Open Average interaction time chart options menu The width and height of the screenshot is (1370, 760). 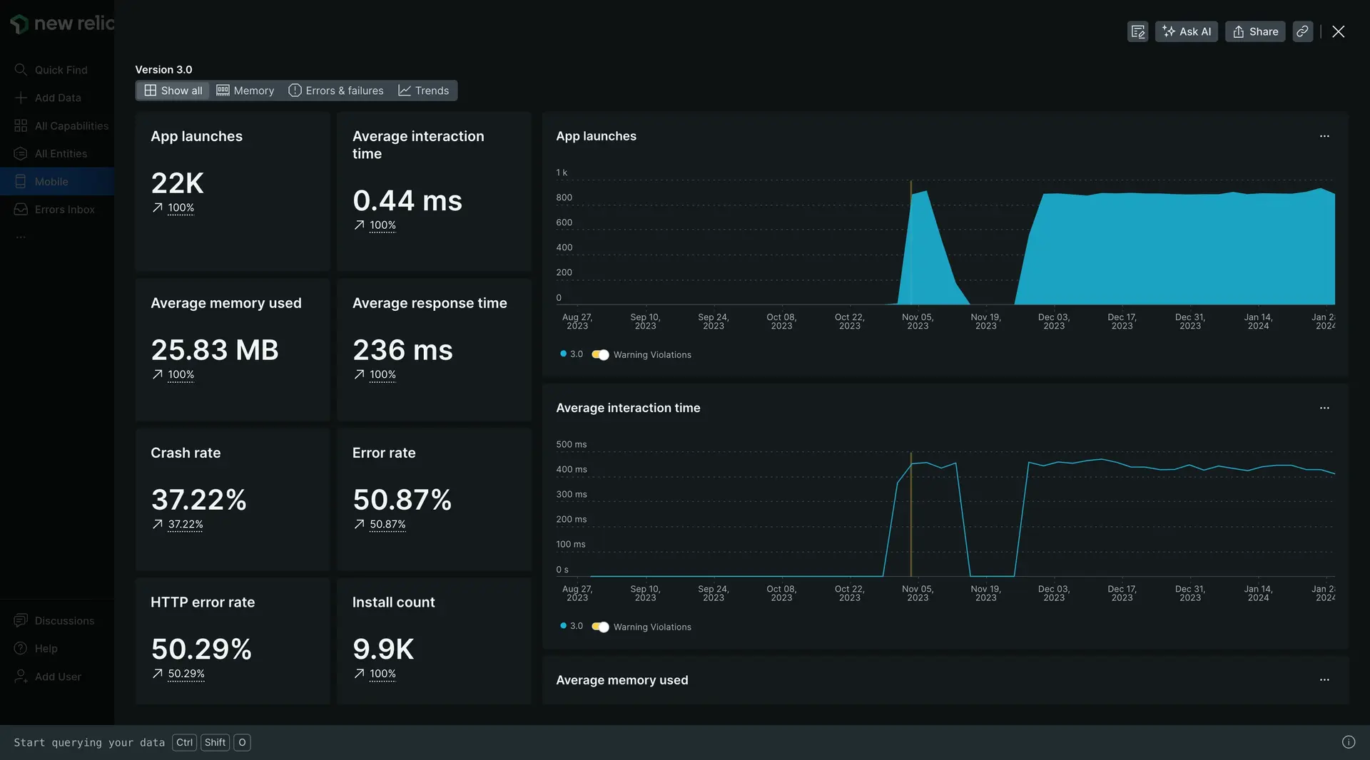(x=1324, y=408)
